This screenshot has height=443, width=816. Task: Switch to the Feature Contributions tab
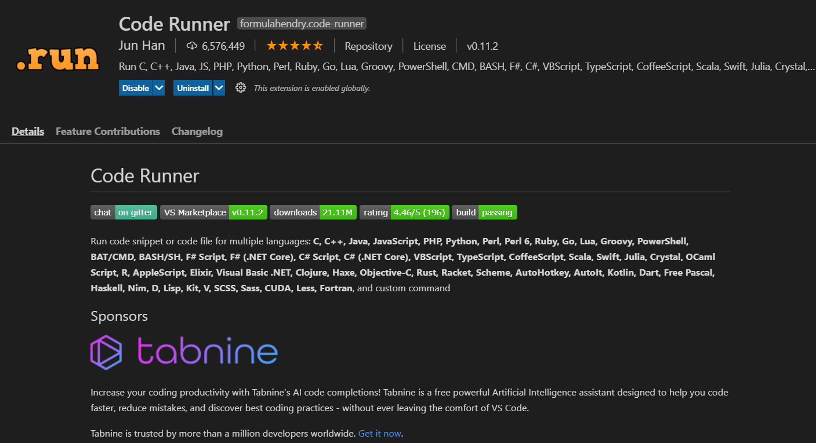108,131
